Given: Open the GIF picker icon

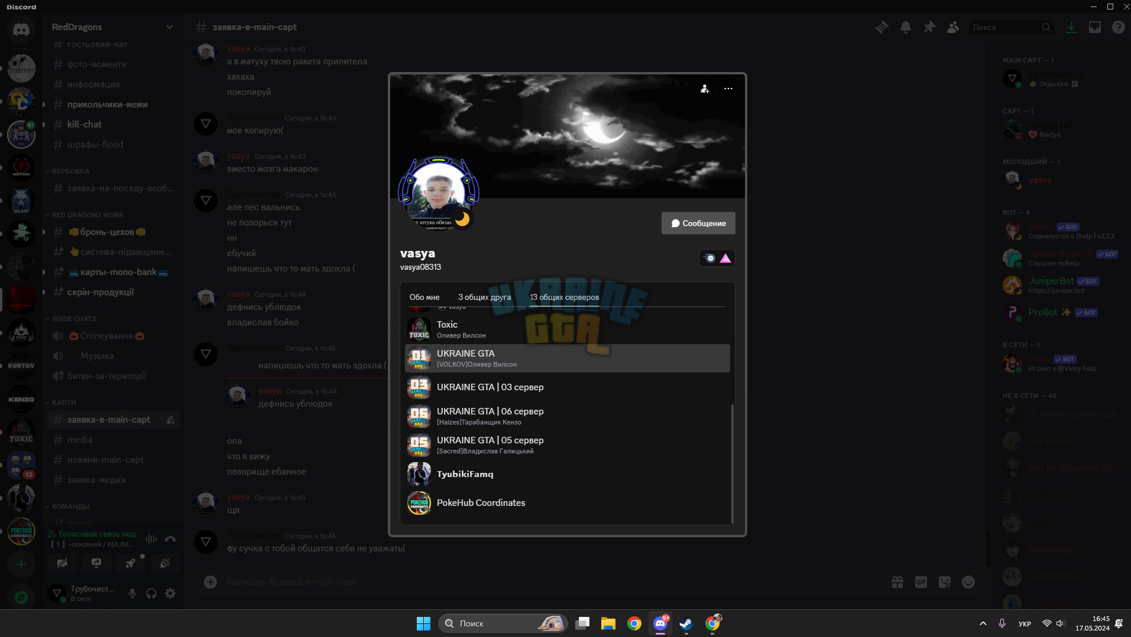Looking at the screenshot, I should tap(921, 582).
